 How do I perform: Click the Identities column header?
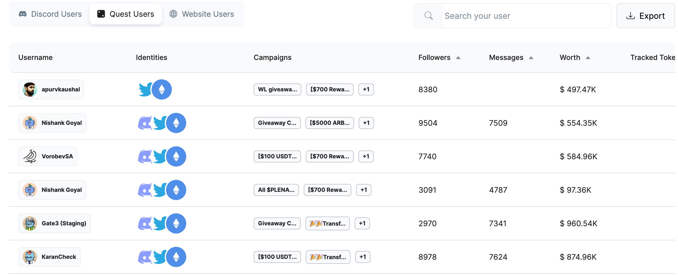tap(152, 58)
